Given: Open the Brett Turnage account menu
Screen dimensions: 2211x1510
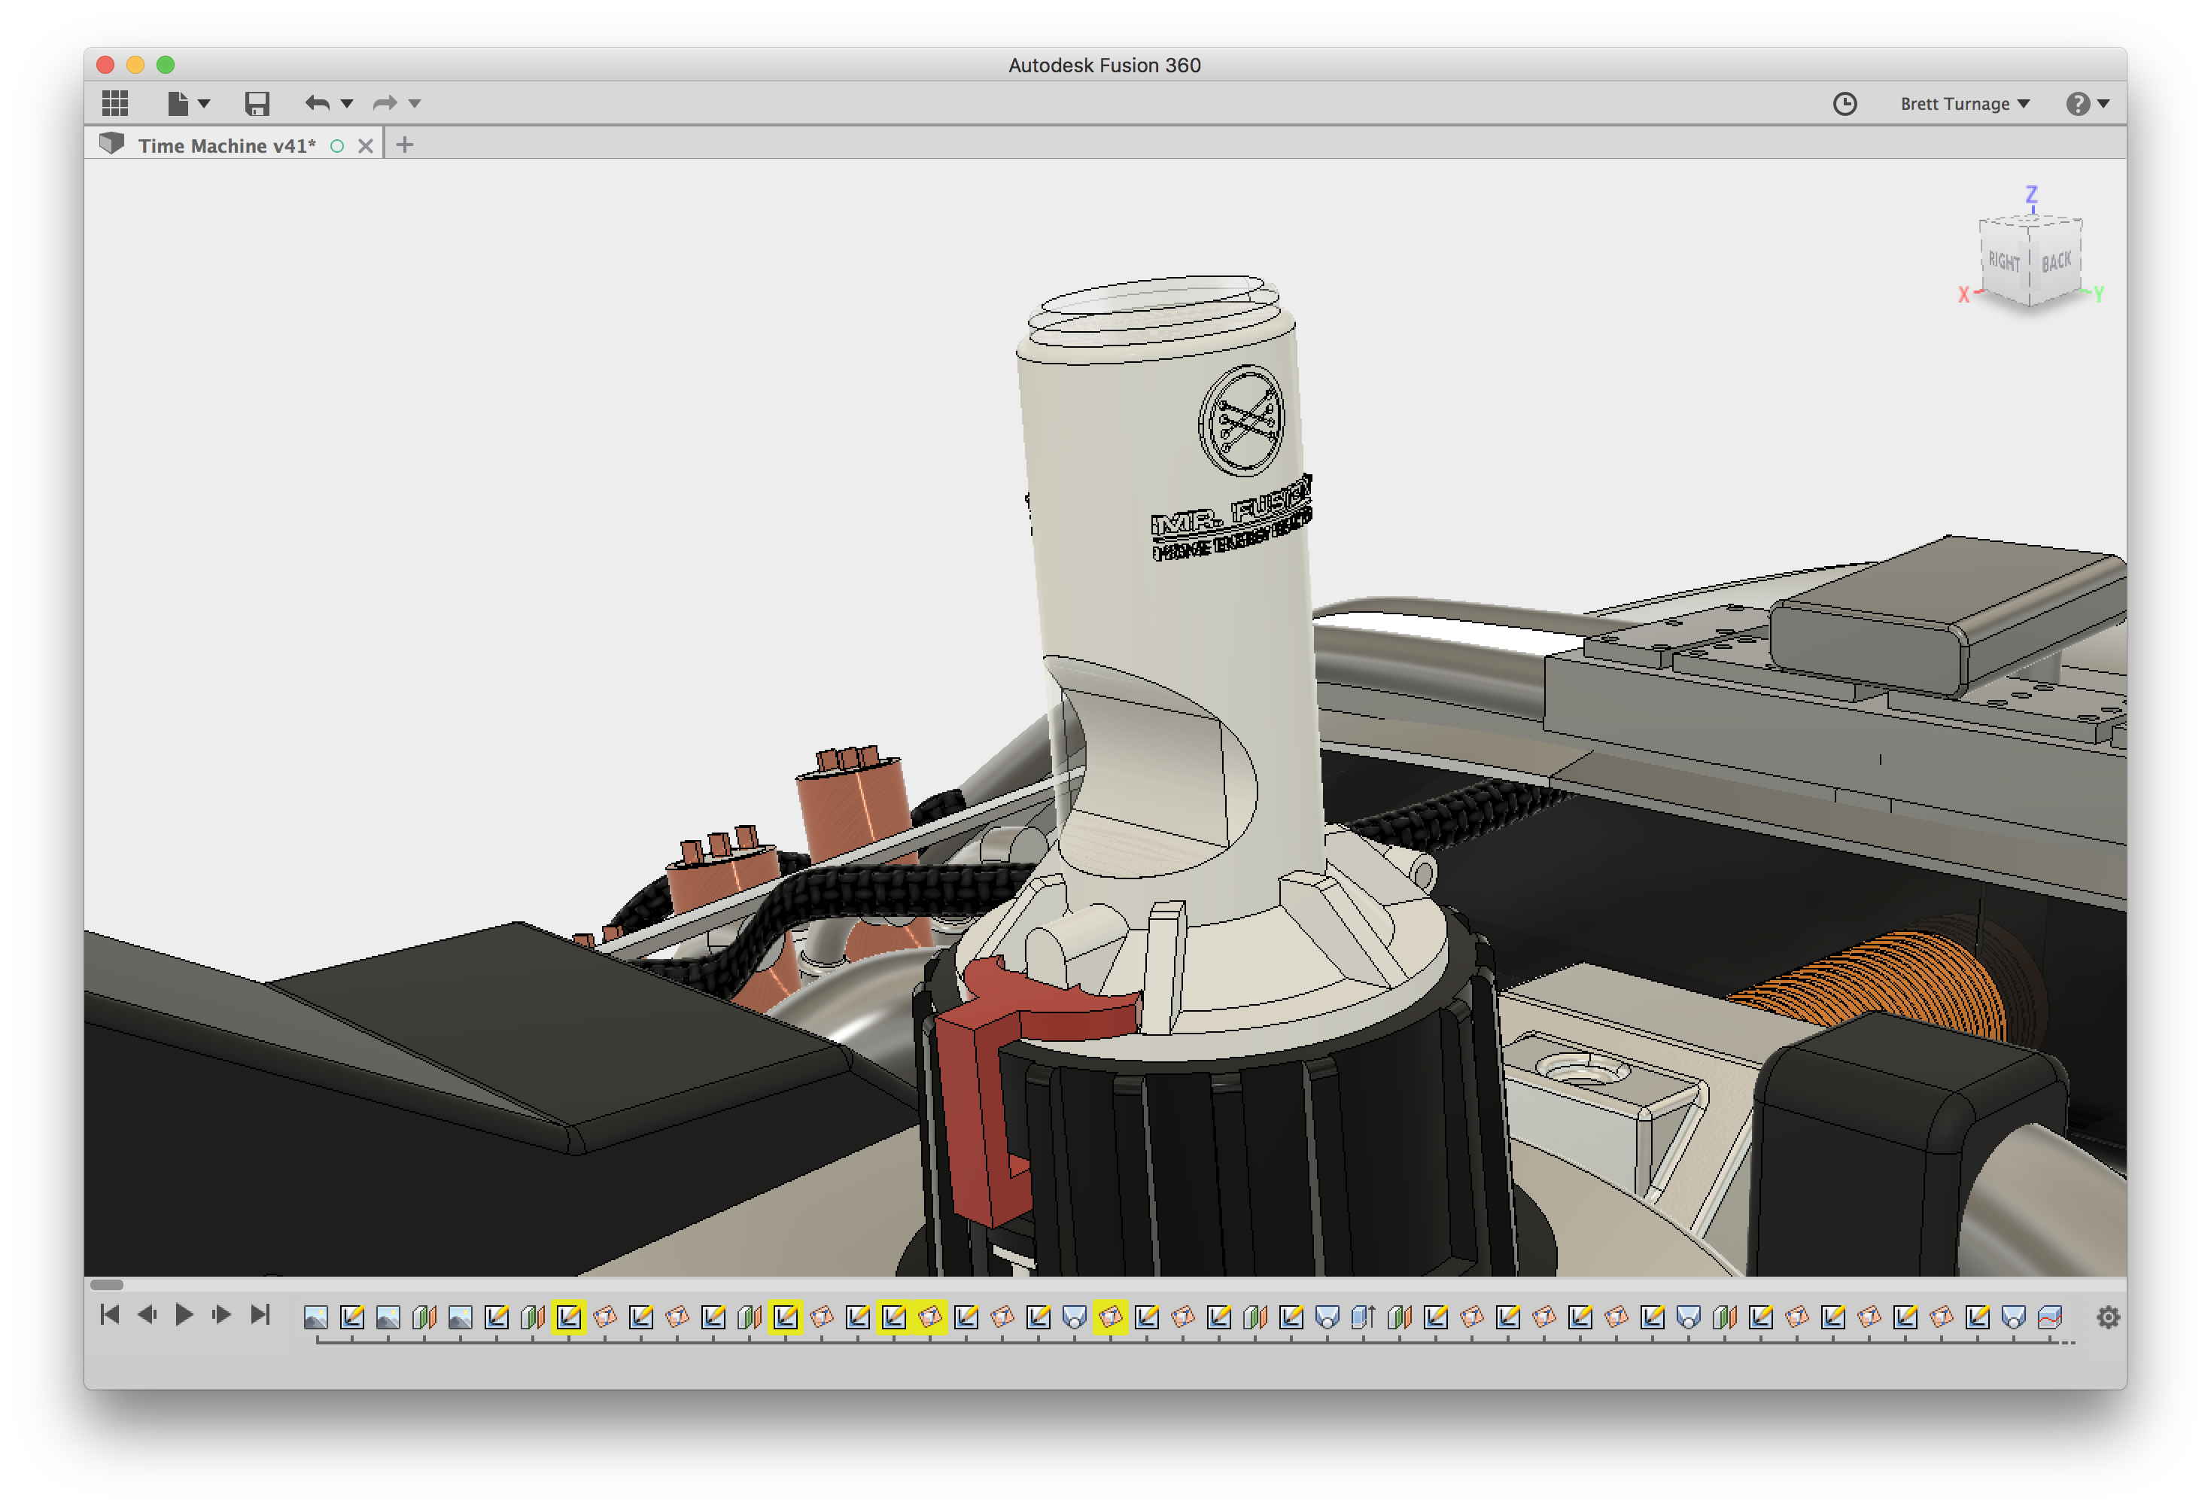Looking at the screenshot, I should click(x=1965, y=104).
